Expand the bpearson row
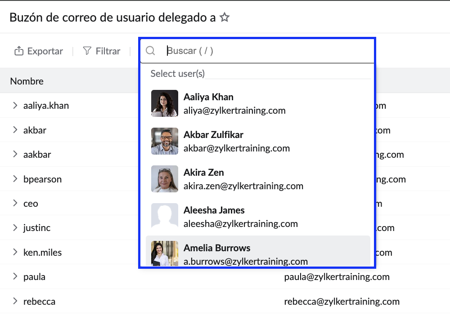The height and width of the screenshot is (320, 450). 15,179
